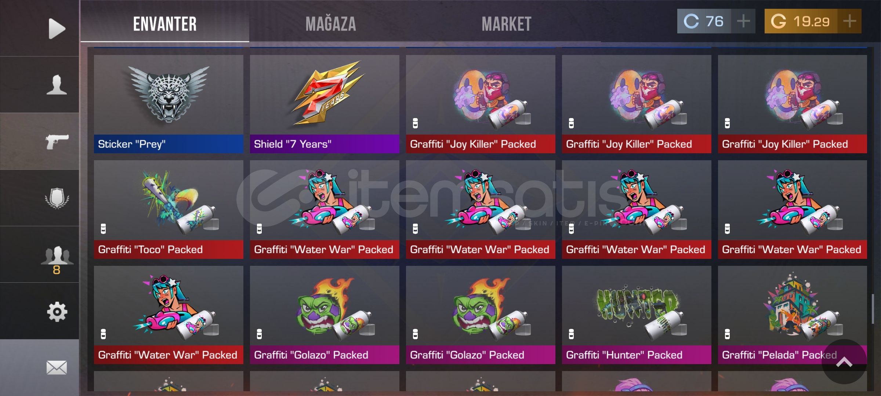The image size is (881, 396).
Task: Switch to the MAĞAZA tab
Action: click(331, 24)
